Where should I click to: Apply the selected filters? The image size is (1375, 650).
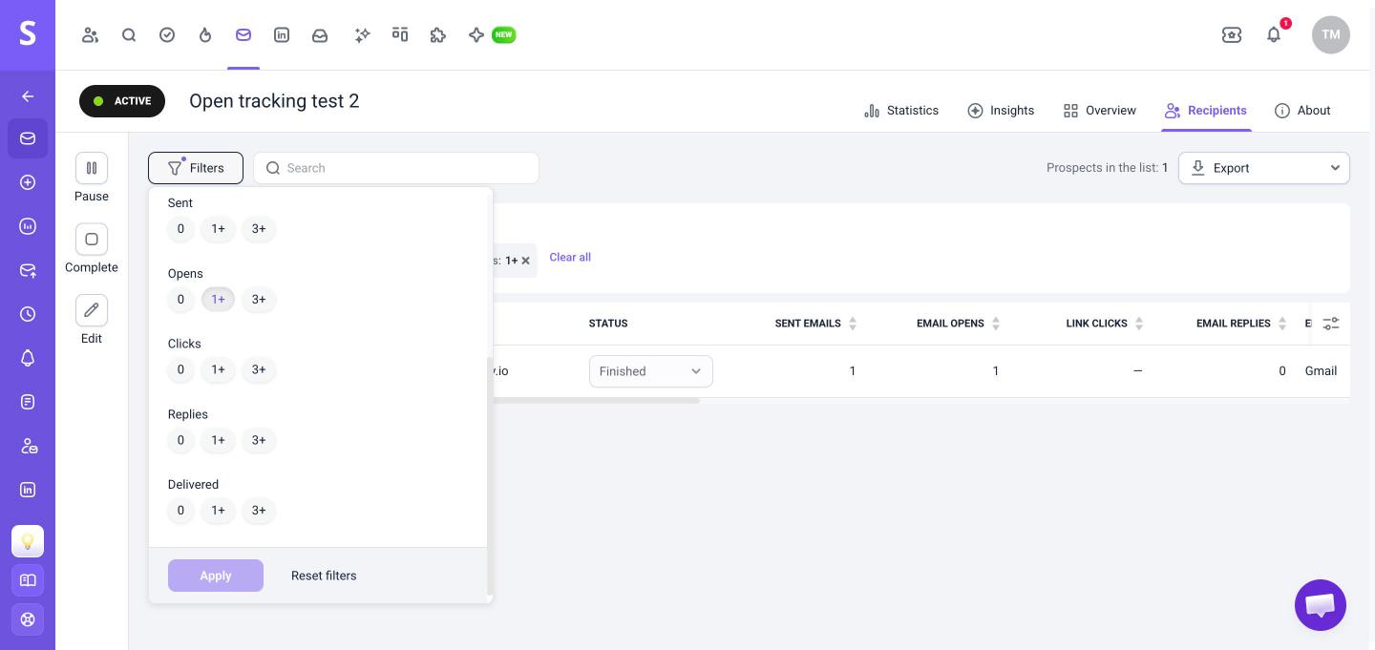216,576
